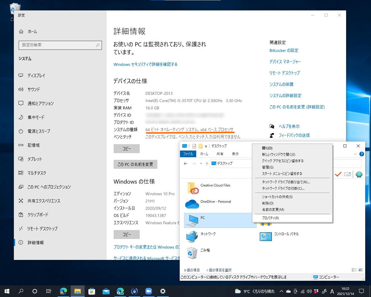Open the address bar recent locations dropdown
This screenshot has width=371, height=297.
pyautogui.click(x=201, y=163)
